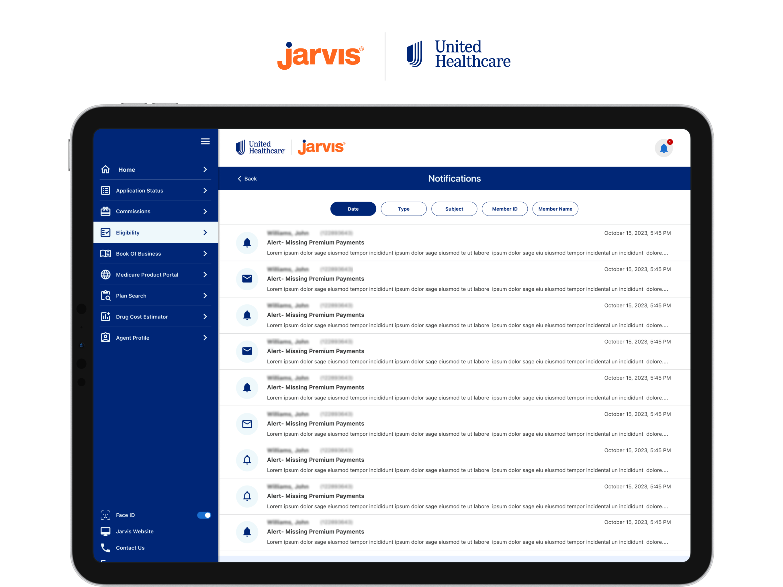The image size is (783, 587).
Task: Open first Alert- Missing Premium Payments title
Action: click(315, 242)
